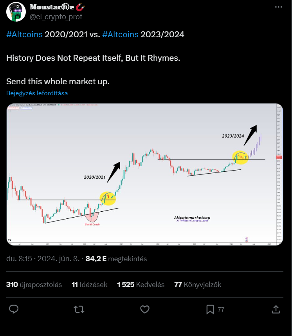Click the second #Altcoins hashtag before 2023/2024
Viewport: 292px width, 336px height.
(121, 35)
